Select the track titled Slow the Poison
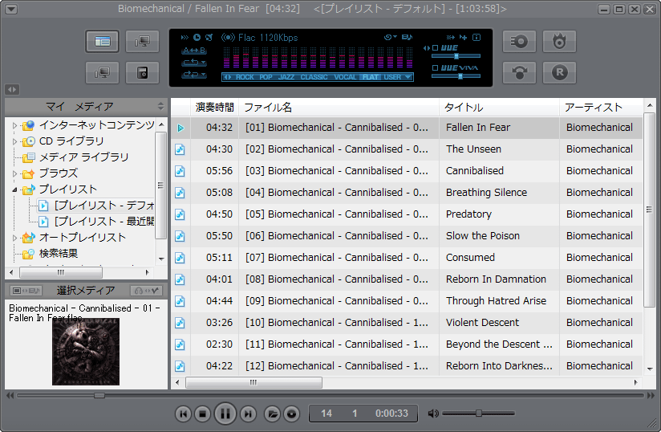This screenshot has width=661, height=432. [x=483, y=236]
